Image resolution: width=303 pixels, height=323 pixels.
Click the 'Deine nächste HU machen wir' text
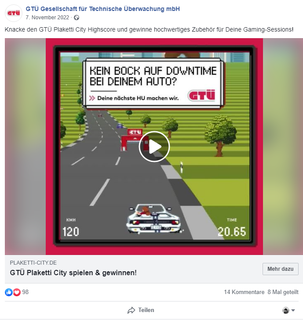(138, 98)
